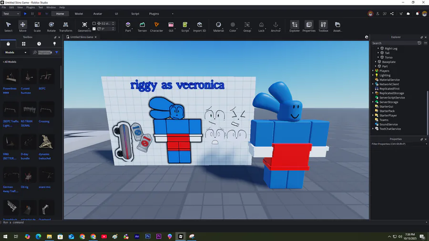Select the dynamic trebuchet model thumbnail
The height and width of the screenshot is (241, 429).
pyautogui.click(x=46, y=142)
